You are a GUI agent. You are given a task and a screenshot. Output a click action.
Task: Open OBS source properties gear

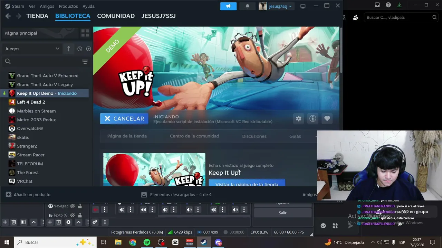coord(68,222)
